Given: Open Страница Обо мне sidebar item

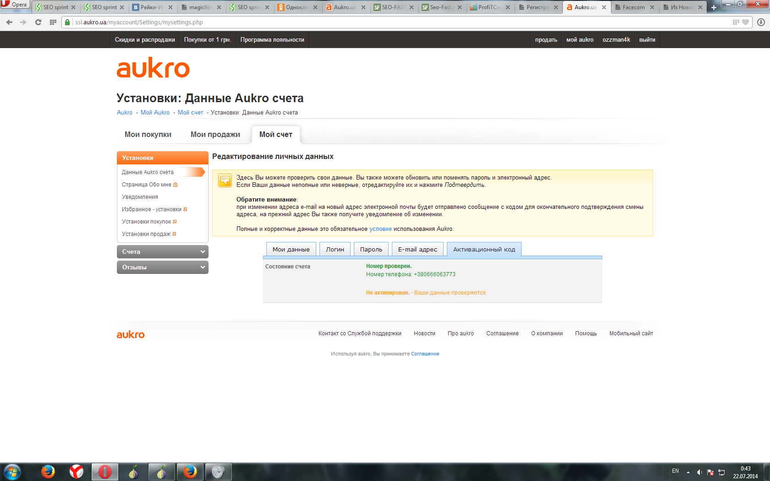Looking at the screenshot, I should coord(147,185).
